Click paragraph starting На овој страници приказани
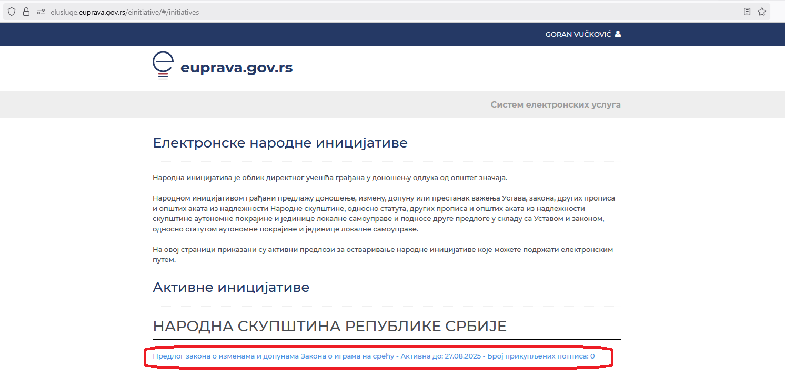 click(383, 255)
